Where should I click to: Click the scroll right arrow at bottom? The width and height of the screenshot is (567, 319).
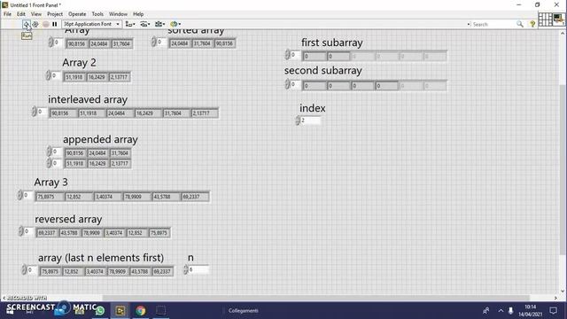pos(555,298)
